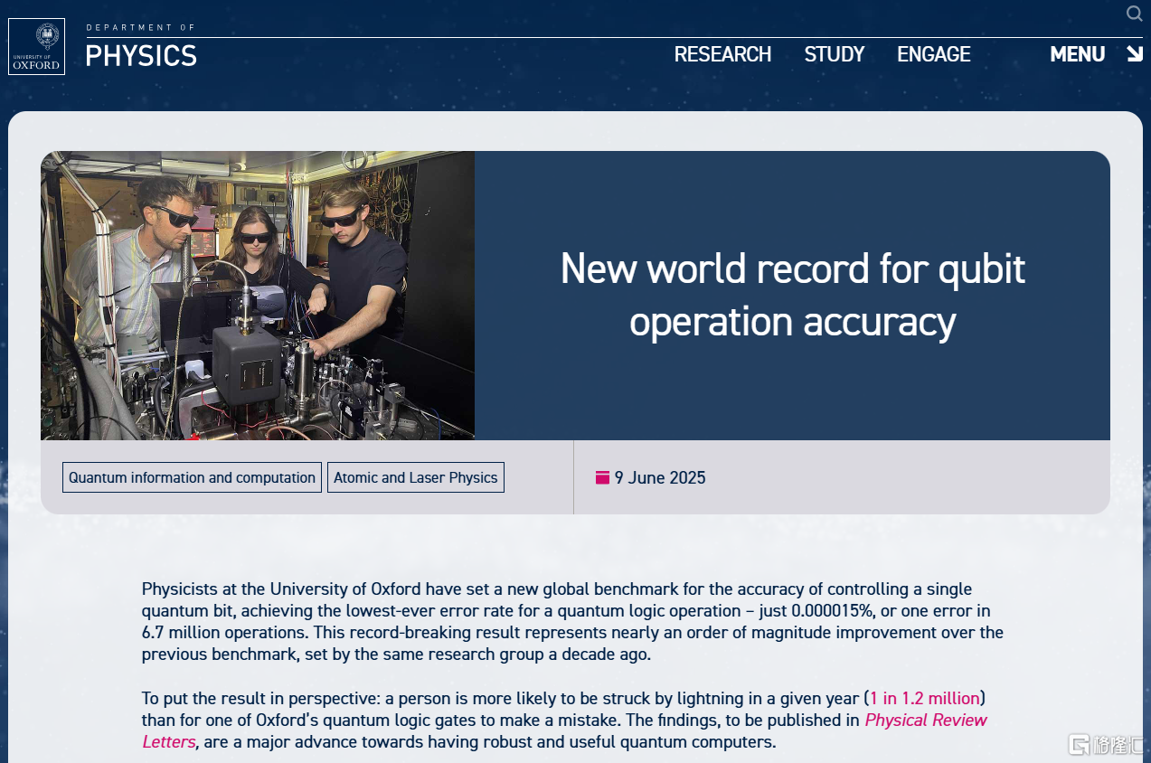Open the search magnifier icon
The width and height of the screenshot is (1151, 763).
(1134, 14)
